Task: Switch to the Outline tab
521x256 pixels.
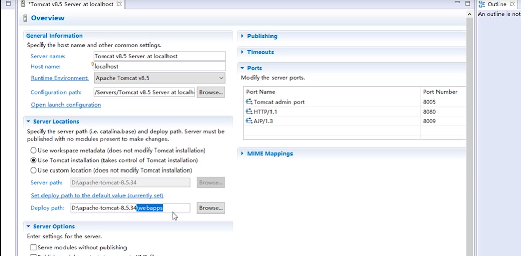Action: click(497, 4)
